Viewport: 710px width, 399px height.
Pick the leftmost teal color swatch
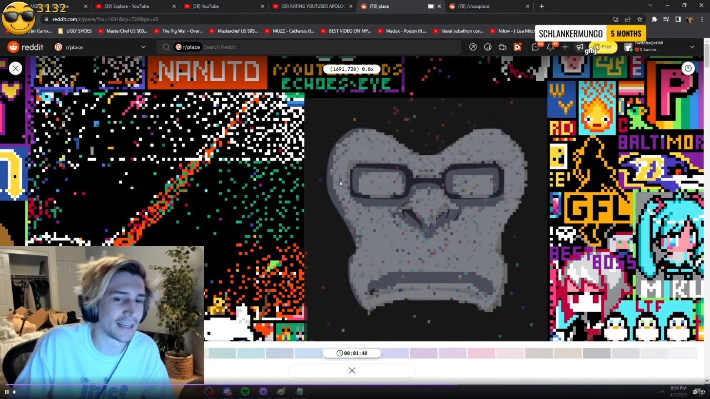click(222, 353)
